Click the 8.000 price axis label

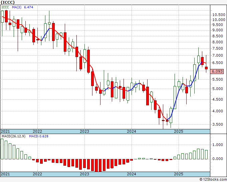coord(217,42)
